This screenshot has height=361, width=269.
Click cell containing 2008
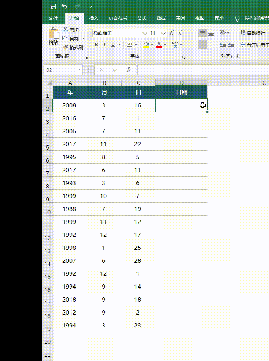[70, 105]
